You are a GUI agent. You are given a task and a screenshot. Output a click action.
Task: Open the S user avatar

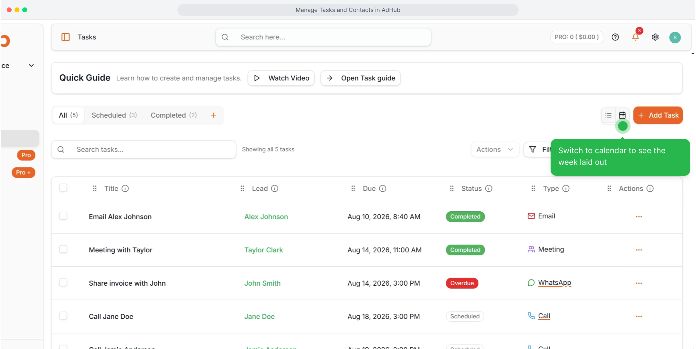675,37
